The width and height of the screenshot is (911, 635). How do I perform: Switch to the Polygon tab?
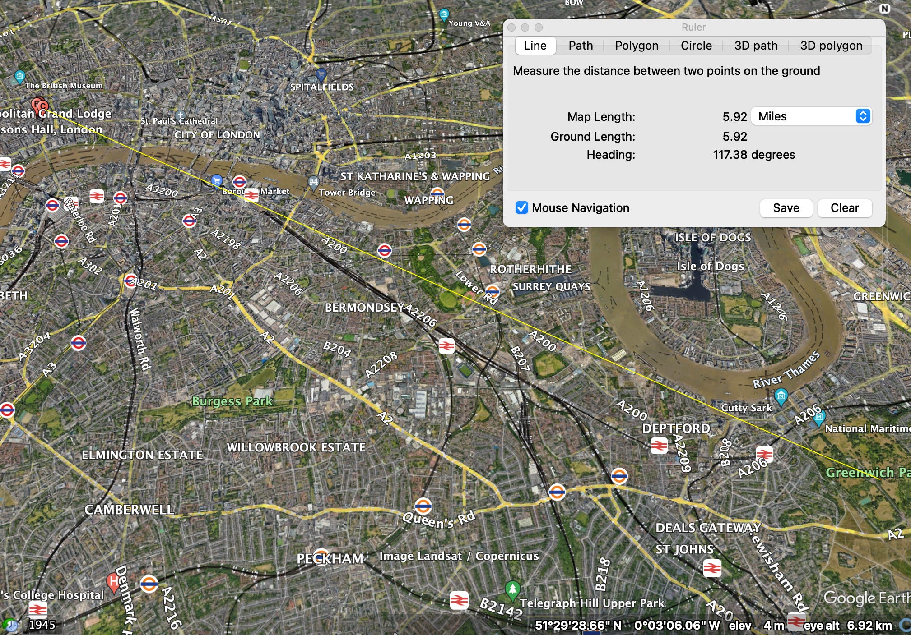pyautogui.click(x=637, y=46)
